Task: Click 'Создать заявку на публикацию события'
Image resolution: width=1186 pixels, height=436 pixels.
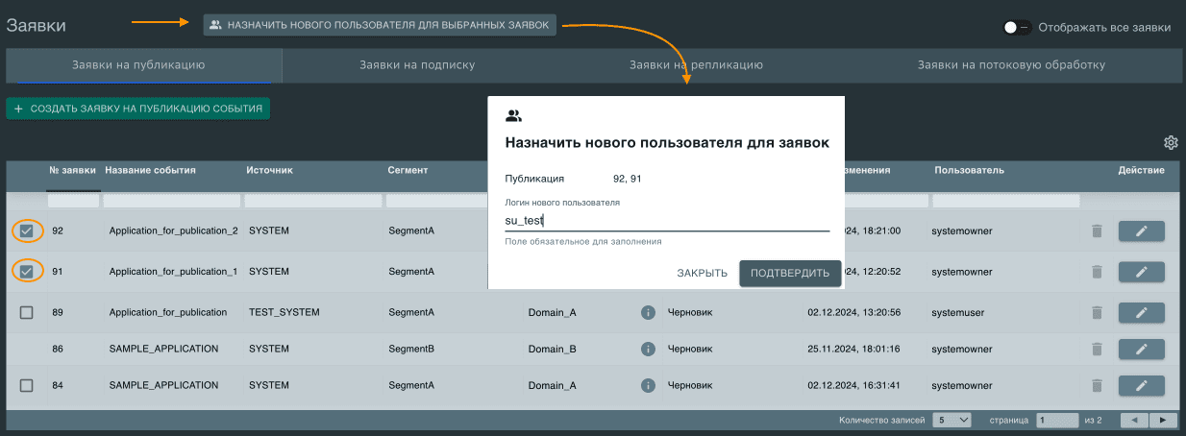Action: click(138, 109)
